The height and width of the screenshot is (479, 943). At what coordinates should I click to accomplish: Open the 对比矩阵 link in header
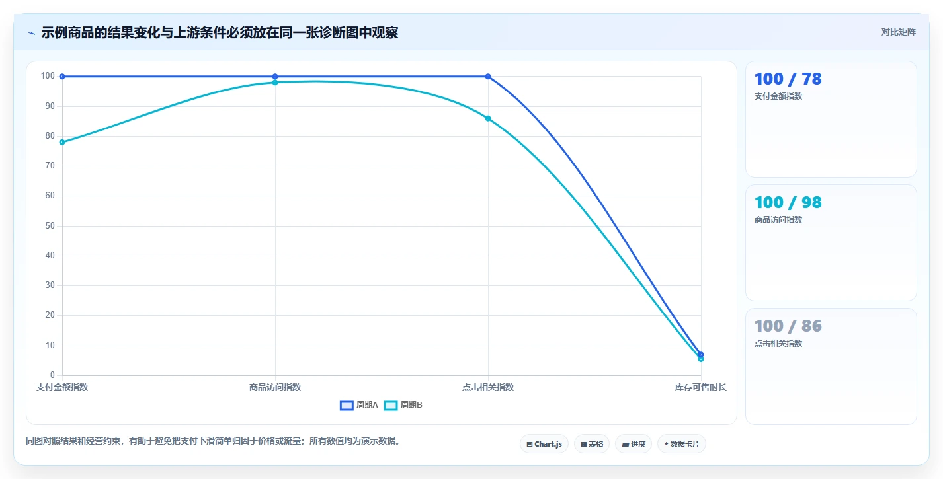pos(898,32)
